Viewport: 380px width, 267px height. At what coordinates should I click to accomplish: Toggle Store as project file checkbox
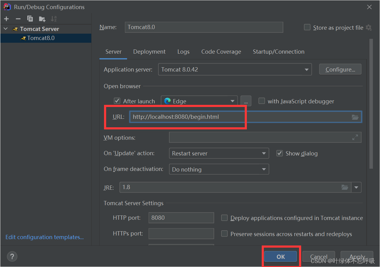tap(307, 27)
